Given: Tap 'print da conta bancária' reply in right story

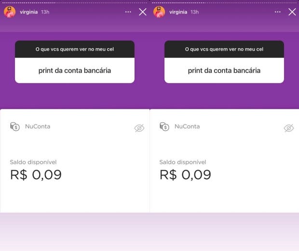Looking at the screenshot, I should tap(224, 70).
